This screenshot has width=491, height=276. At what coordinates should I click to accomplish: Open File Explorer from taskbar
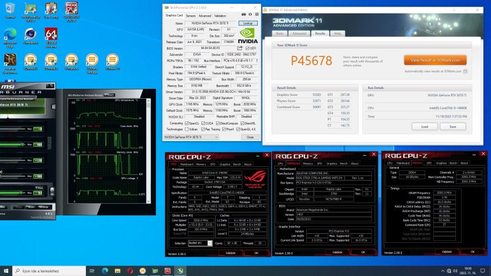[117, 270]
